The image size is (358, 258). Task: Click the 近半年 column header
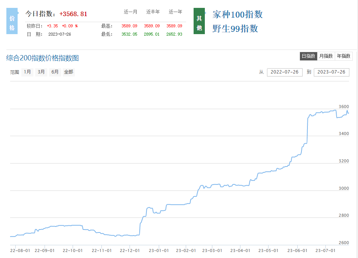(x=153, y=12)
